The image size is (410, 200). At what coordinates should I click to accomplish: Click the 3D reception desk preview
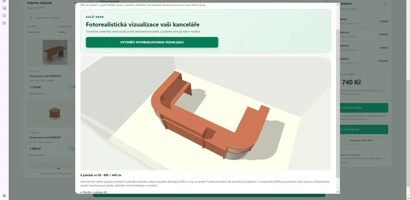(x=206, y=113)
